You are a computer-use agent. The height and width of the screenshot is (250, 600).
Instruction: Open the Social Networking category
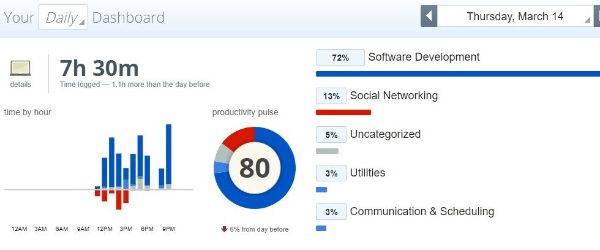click(x=394, y=96)
